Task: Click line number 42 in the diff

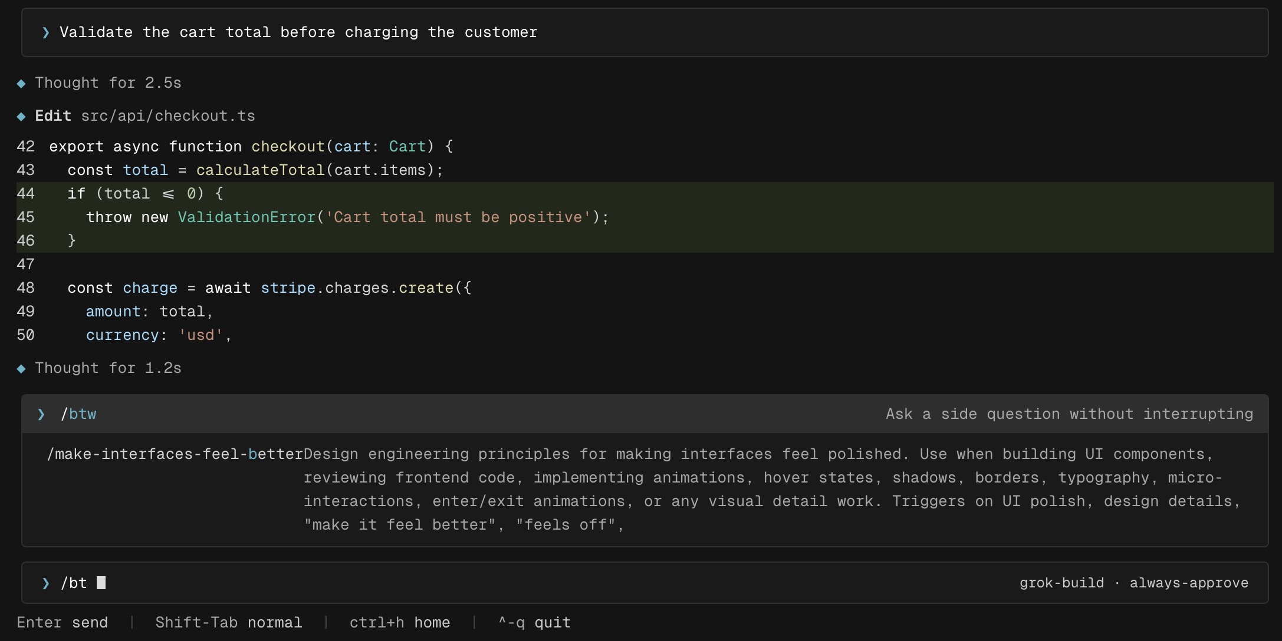Action: [x=26, y=147]
